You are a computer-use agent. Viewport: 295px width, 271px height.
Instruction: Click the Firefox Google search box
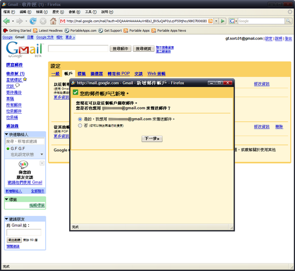[x=261, y=21]
